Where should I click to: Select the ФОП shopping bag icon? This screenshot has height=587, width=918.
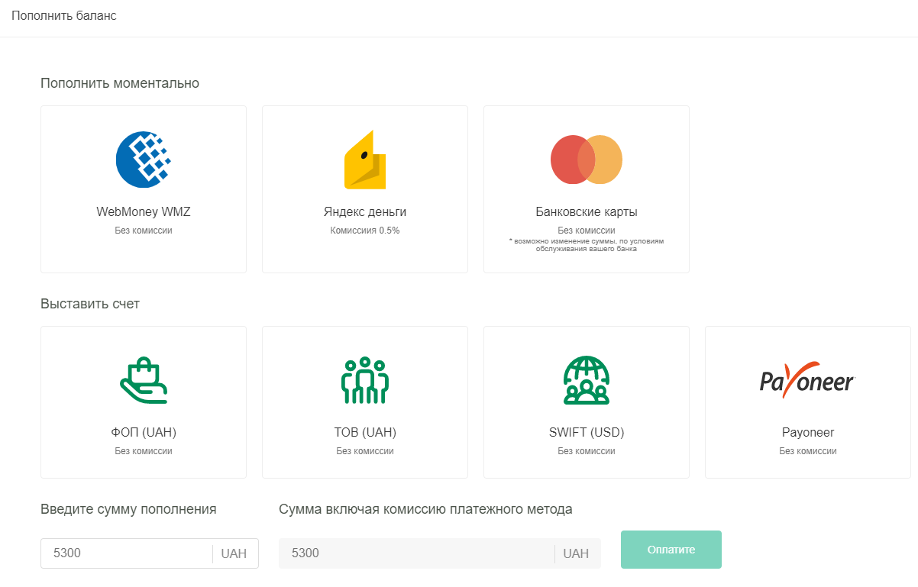143,380
